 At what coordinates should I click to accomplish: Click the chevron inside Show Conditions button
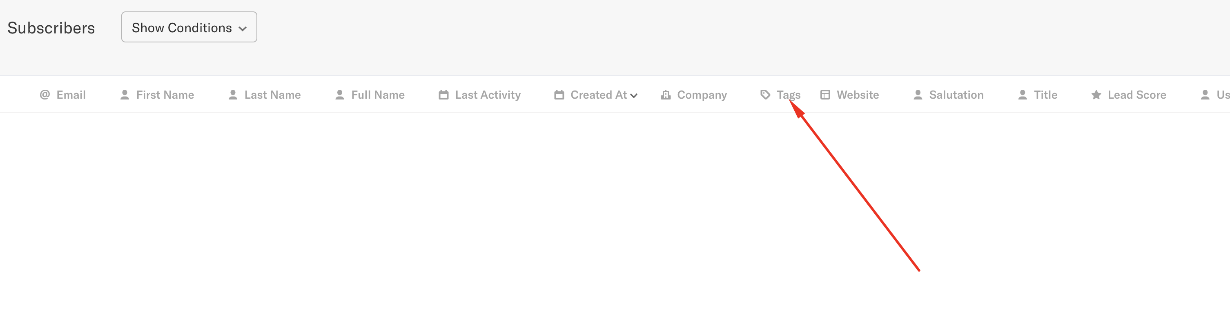[x=243, y=29]
